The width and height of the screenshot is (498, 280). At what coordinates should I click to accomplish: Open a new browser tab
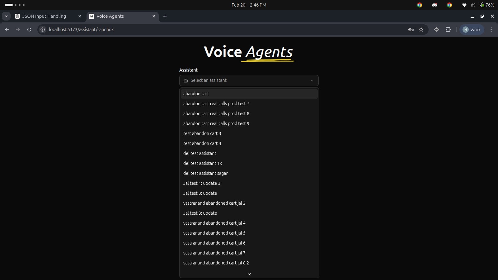click(165, 16)
